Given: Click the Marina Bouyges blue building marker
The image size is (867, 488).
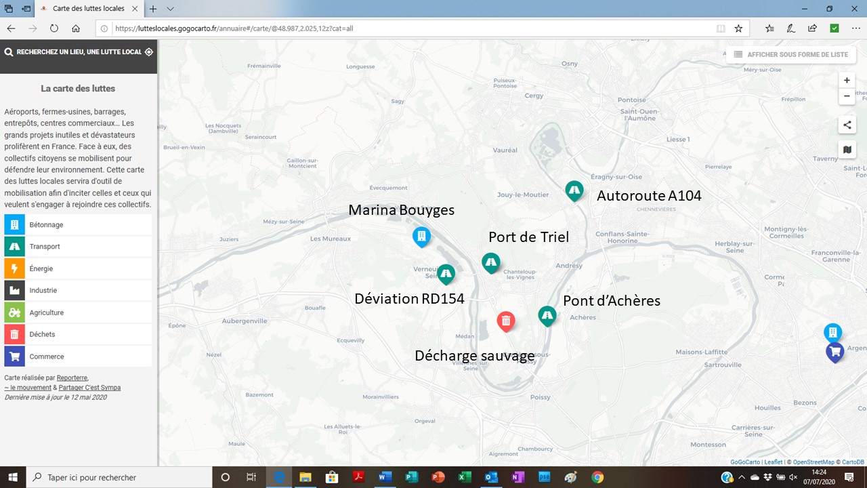Looking at the screenshot, I should click(x=421, y=236).
